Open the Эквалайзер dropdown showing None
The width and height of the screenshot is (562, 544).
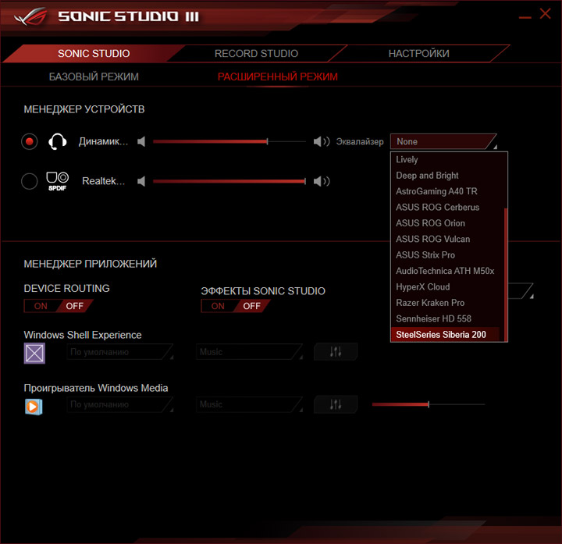coord(443,141)
